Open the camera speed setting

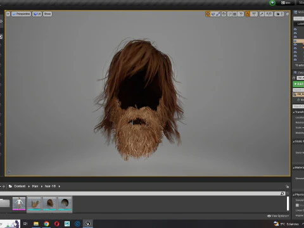point(279,14)
